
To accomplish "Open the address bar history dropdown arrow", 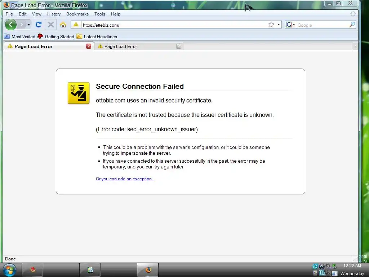I will point(279,25).
